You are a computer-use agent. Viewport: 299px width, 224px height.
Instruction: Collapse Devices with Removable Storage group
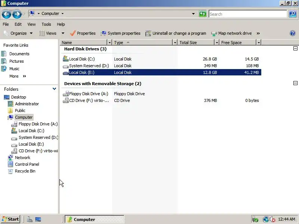[x=295, y=83]
